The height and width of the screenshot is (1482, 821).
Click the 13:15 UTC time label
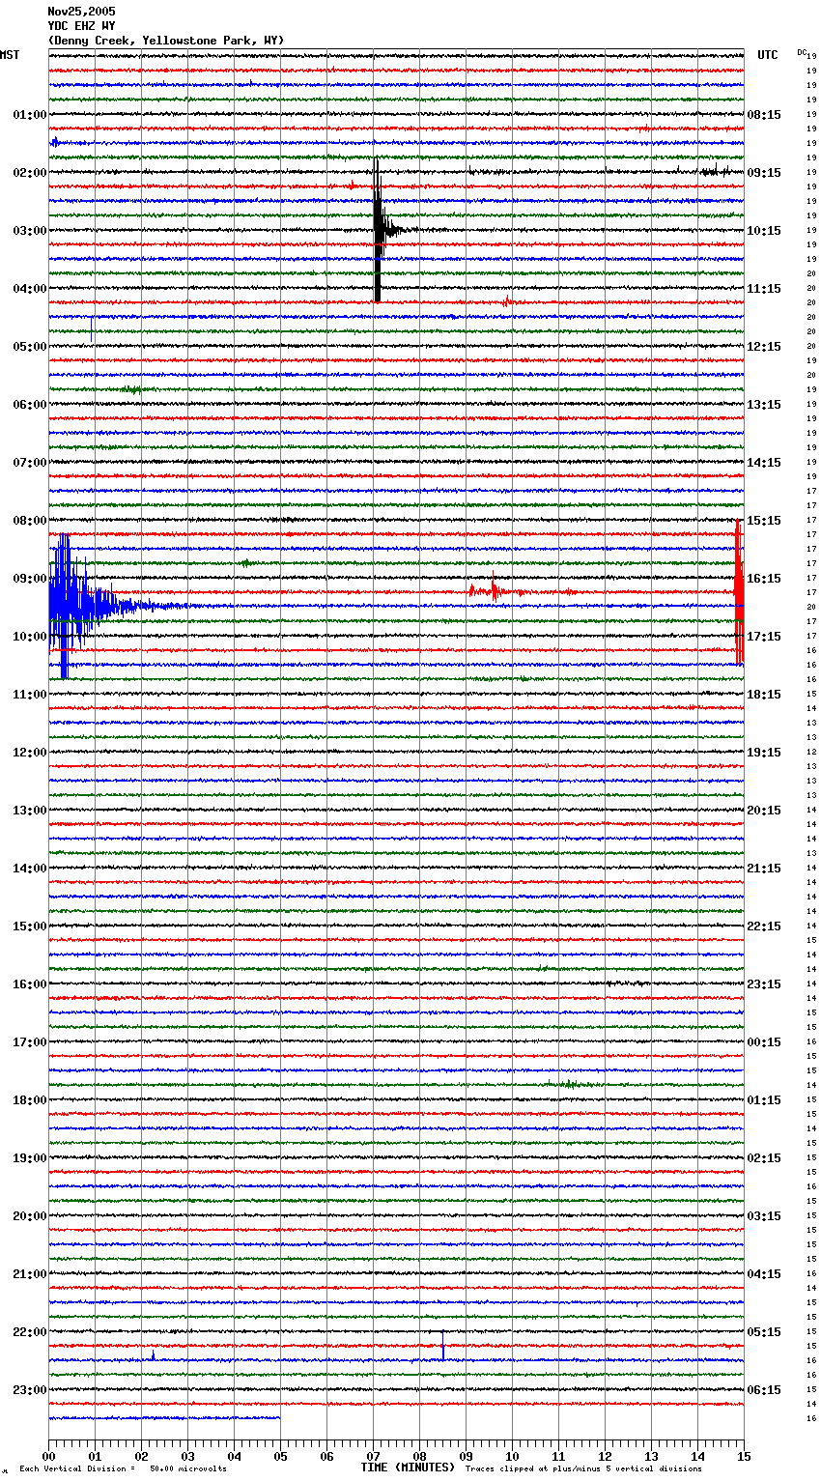[764, 405]
